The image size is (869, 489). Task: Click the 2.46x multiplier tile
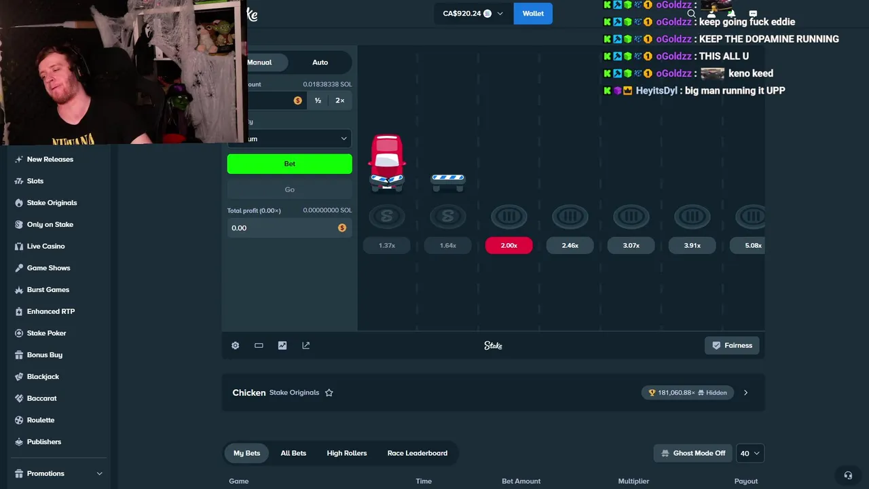pyautogui.click(x=570, y=245)
